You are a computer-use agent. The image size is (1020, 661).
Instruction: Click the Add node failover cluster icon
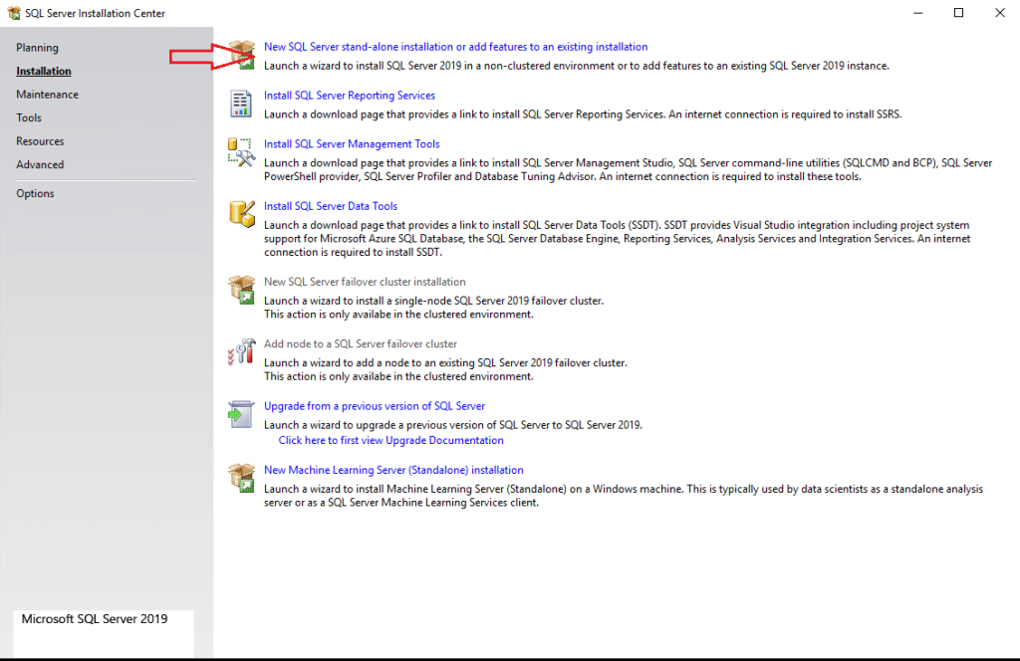[242, 353]
